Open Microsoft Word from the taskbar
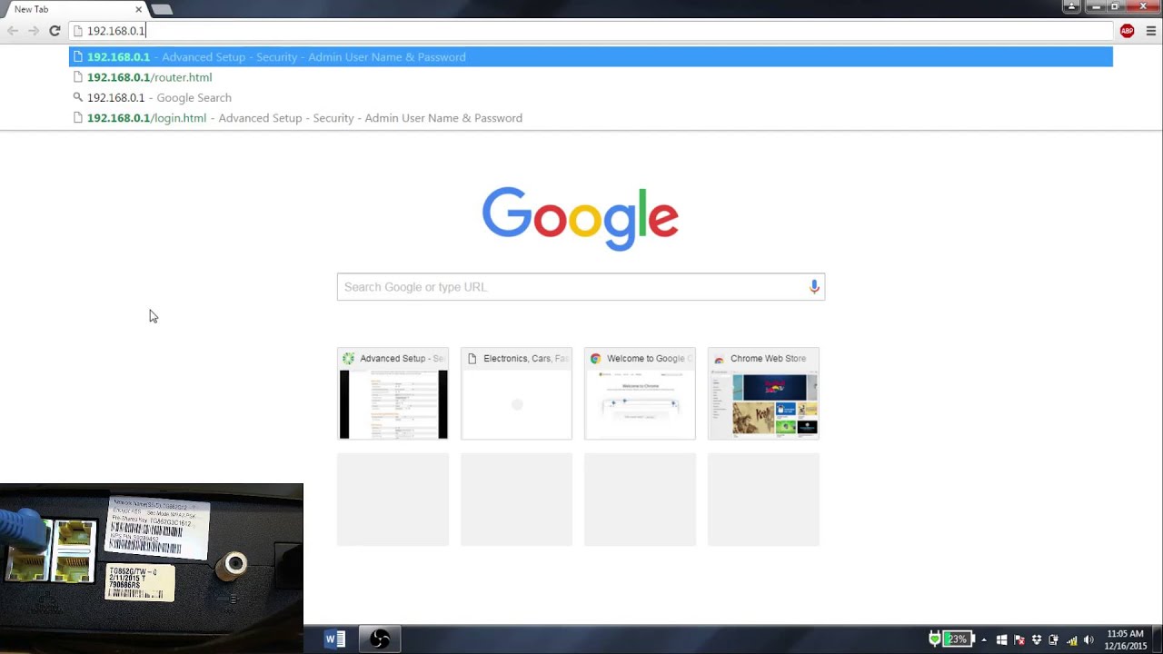The height and width of the screenshot is (654, 1163). [335, 639]
